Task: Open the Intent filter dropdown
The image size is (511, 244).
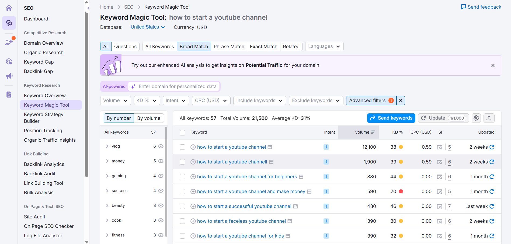Action: pyautogui.click(x=176, y=100)
